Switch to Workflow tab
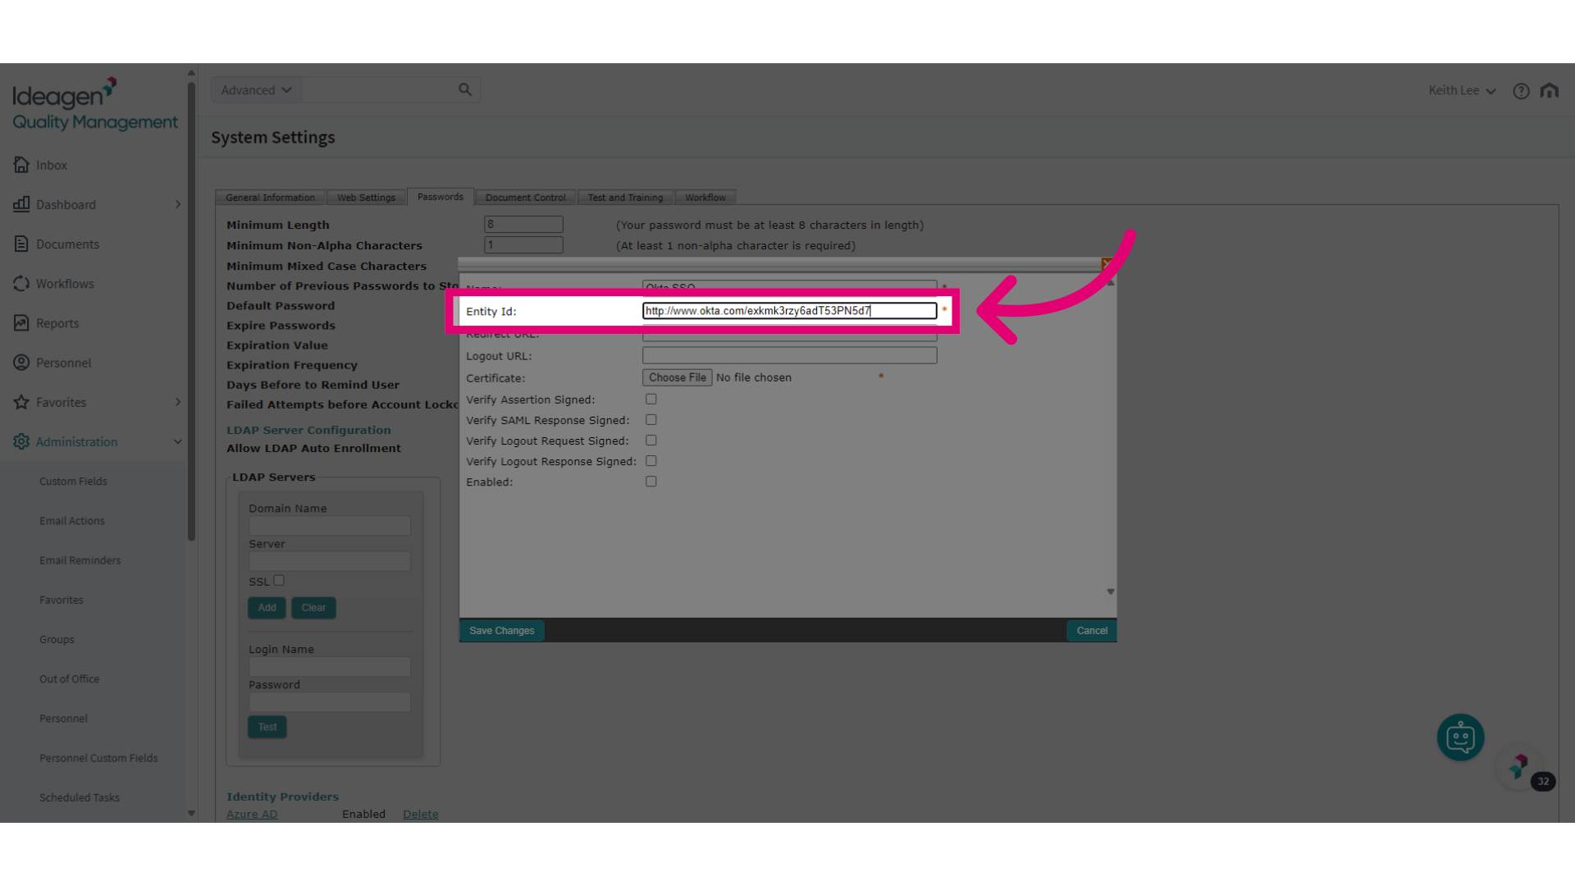1575x886 pixels. point(705,198)
